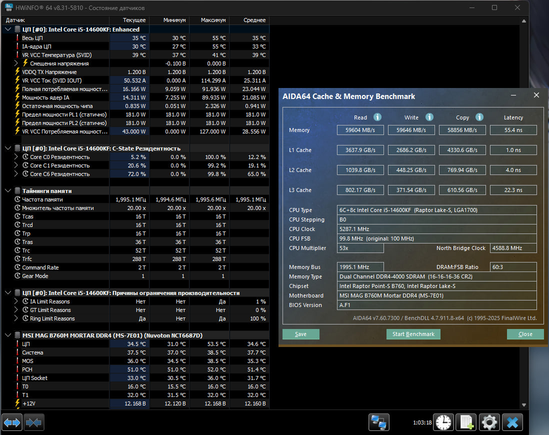Click the chip icon of Тайминги памяти group
The width and height of the screenshot is (549, 435).
17,191
